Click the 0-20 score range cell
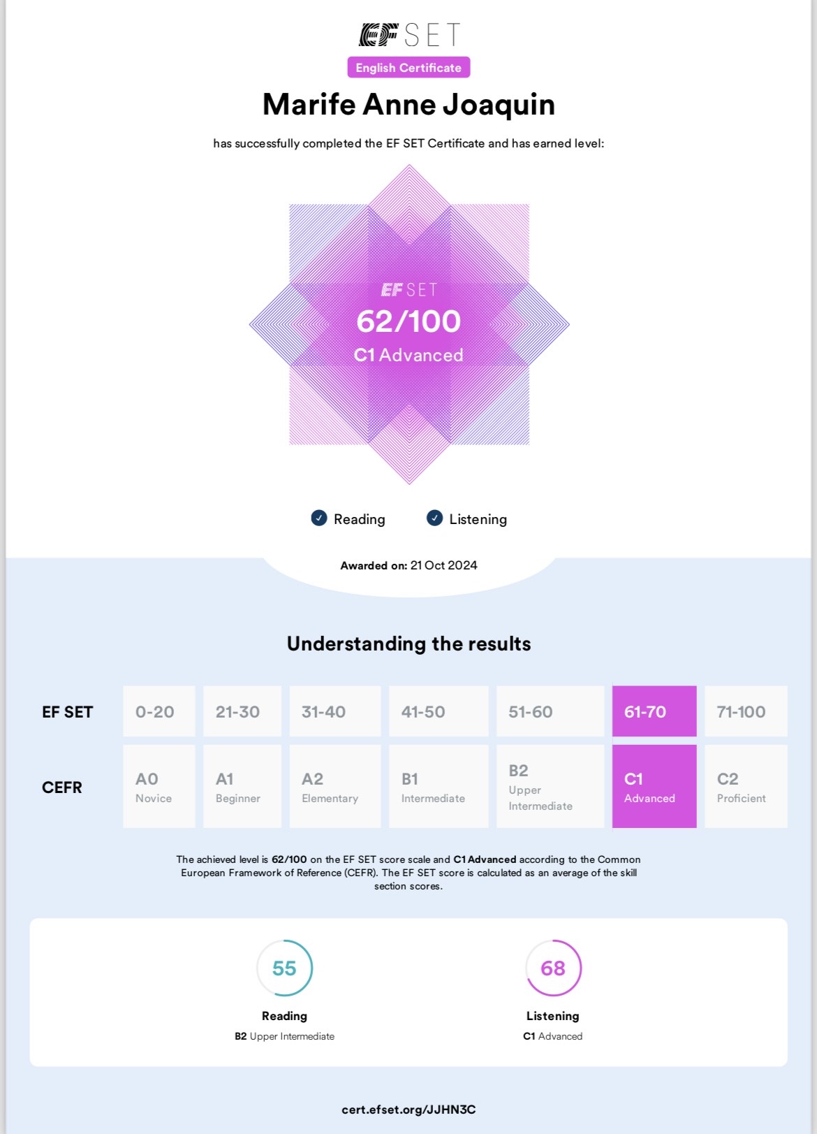The height and width of the screenshot is (1134, 817). [x=159, y=711]
